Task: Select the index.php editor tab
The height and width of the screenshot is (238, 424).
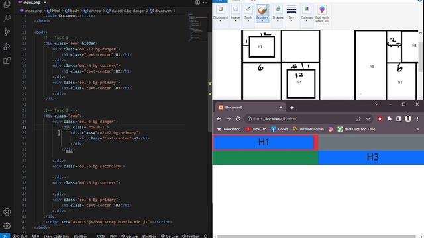Action: pyautogui.click(x=32, y=3)
